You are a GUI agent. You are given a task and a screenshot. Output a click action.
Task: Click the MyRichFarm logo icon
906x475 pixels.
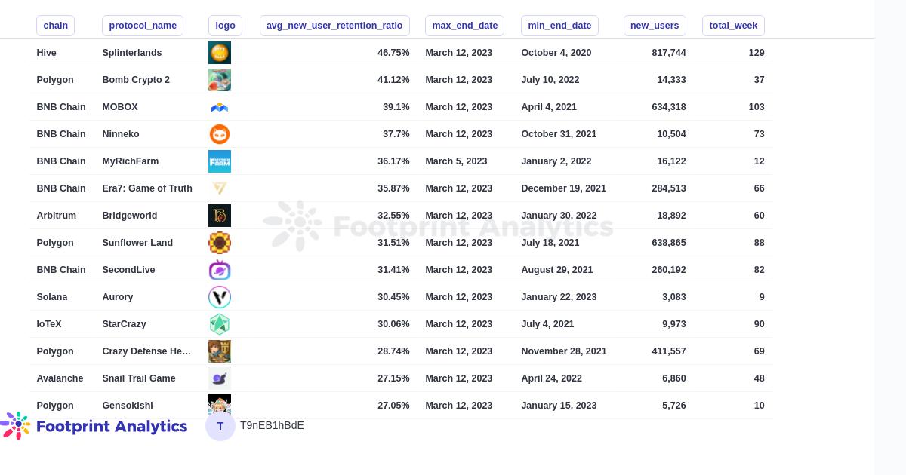pyautogui.click(x=220, y=161)
